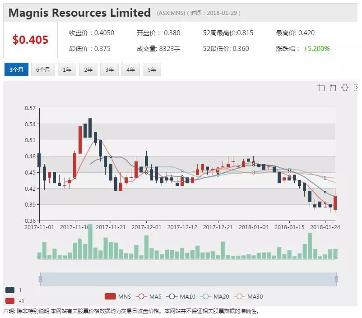Viewport: 362px width, 318px height.
Task: Click the 2017-12-01 x-axis date label
Action: (146, 227)
